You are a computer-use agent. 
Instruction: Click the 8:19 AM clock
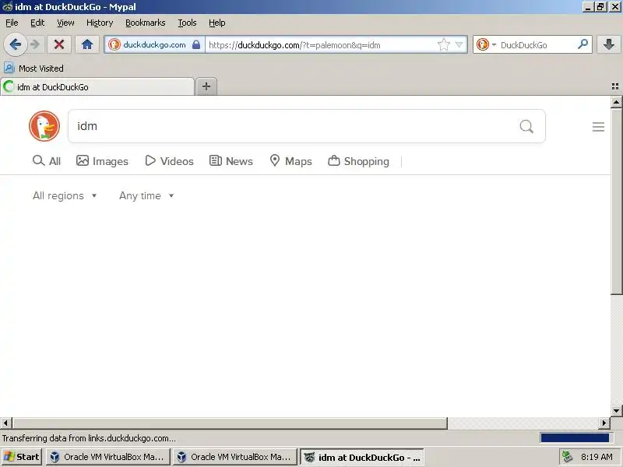(x=597, y=457)
